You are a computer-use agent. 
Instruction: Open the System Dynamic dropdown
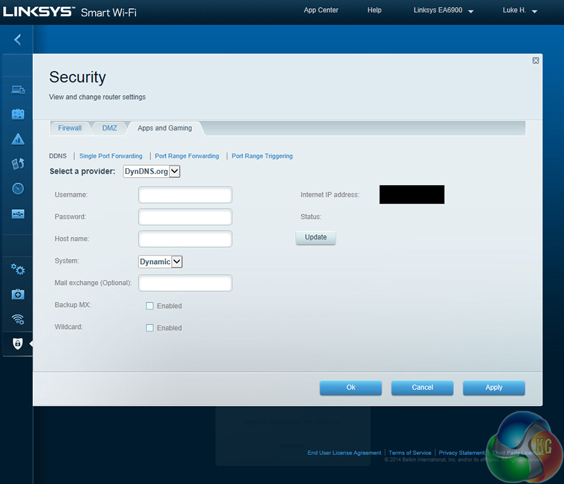pos(160,262)
